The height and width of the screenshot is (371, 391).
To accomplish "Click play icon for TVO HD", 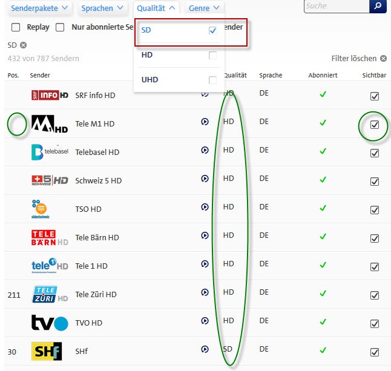I will click(x=205, y=321).
